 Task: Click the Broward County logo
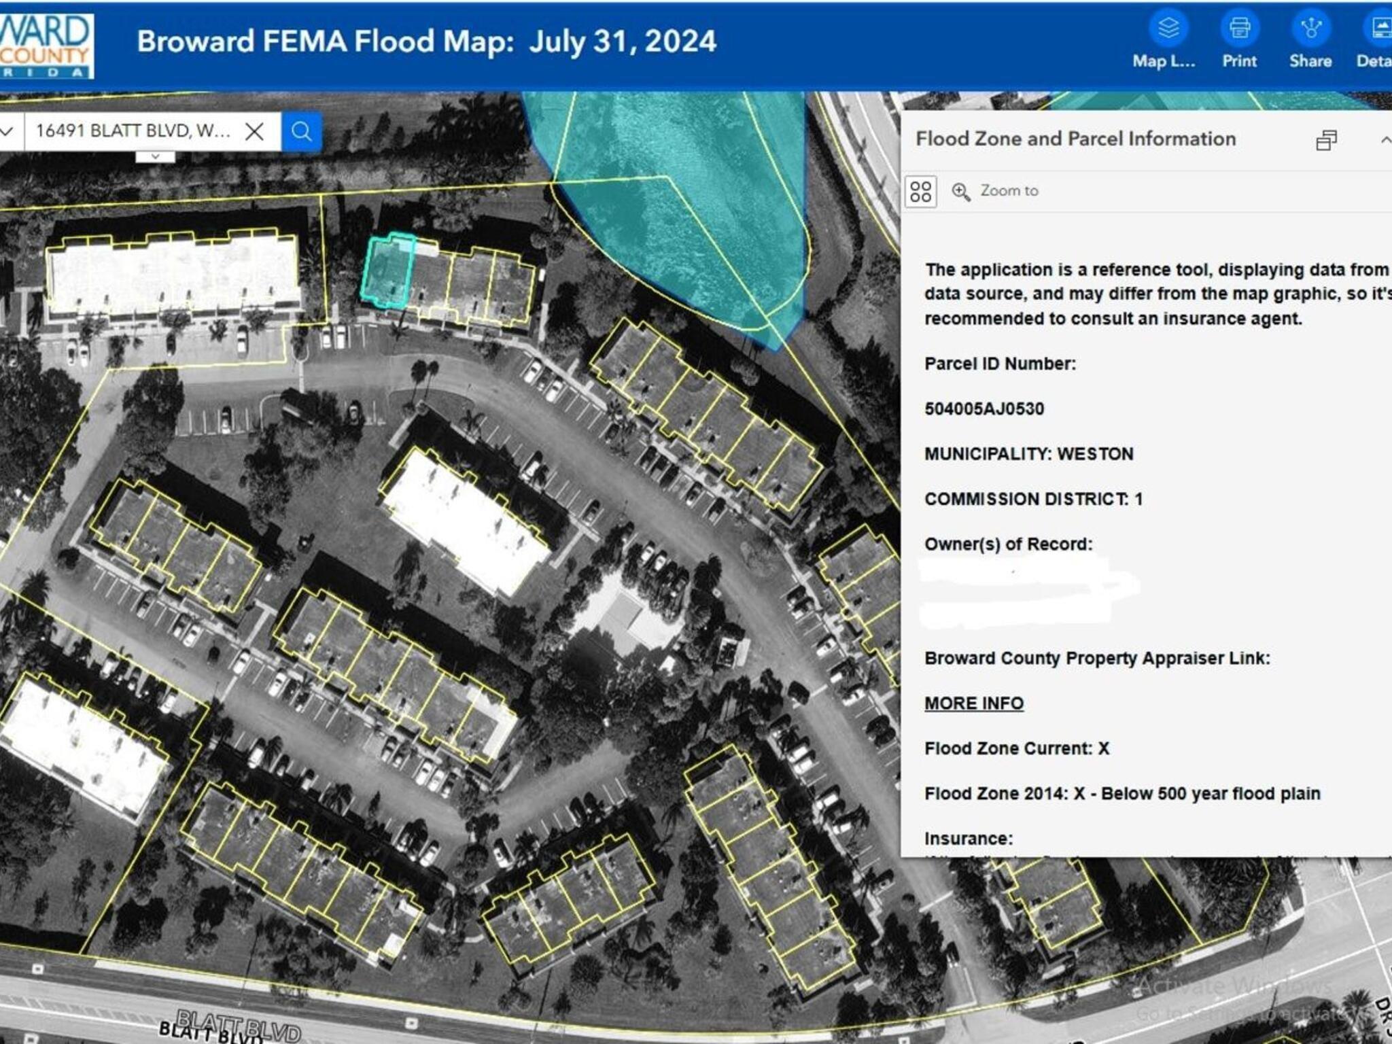pyautogui.click(x=45, y=46)
